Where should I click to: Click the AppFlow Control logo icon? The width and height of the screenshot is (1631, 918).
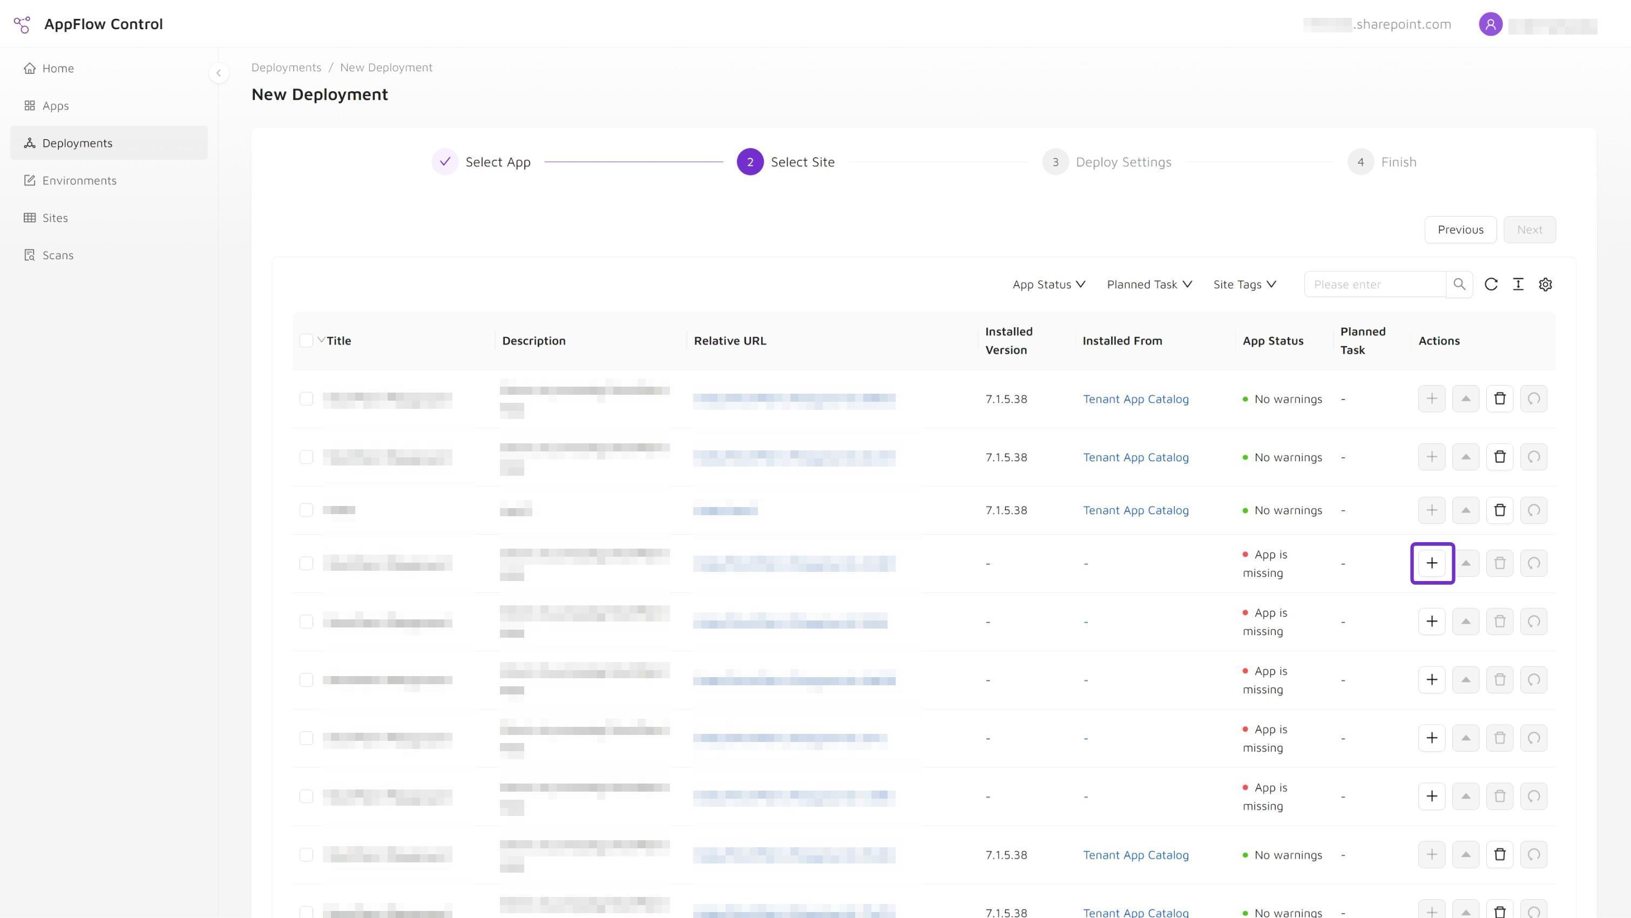(x=22, y=24)
